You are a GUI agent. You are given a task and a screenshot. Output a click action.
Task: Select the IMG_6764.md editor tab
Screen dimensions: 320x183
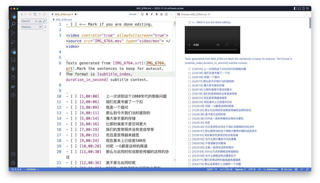(x=62, y=14)
